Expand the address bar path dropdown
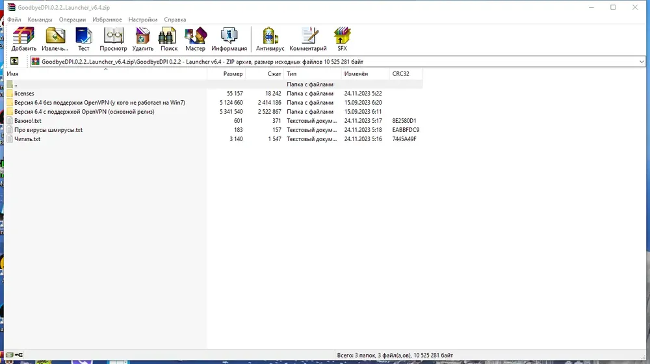 642,62
